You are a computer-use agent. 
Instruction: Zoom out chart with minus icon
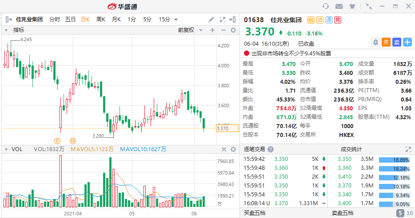223,30
